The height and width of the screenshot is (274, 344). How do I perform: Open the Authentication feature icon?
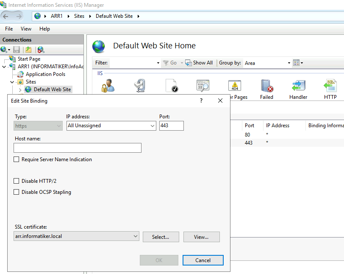coord(108,86)
